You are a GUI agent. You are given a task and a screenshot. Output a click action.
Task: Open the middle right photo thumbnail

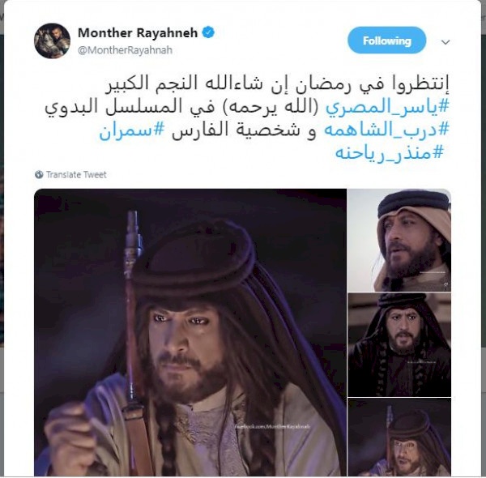(x=399, y=344)
